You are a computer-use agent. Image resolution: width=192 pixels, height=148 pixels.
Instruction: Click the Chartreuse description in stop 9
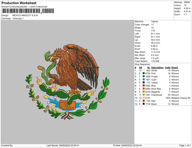pos(156,95)
